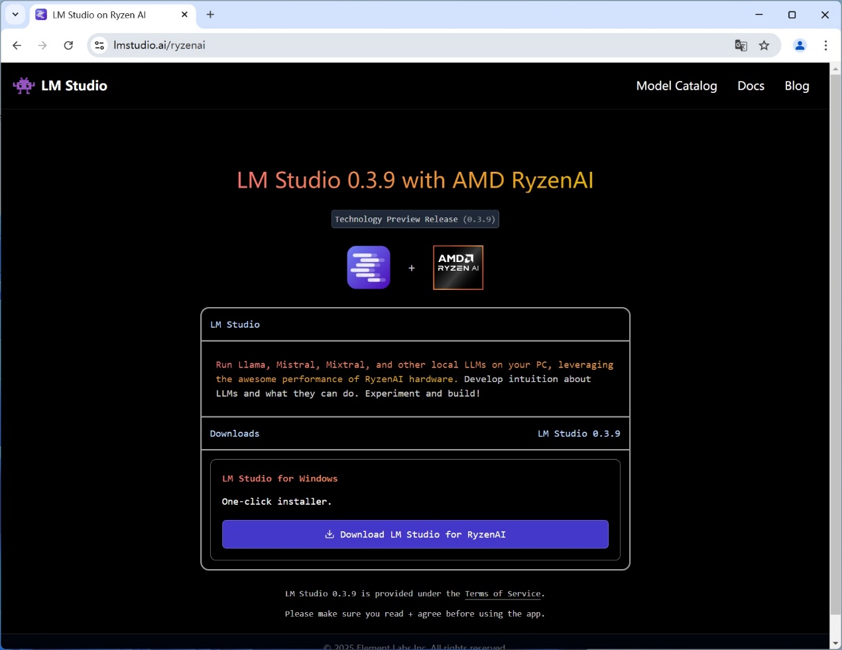Click the LM Studio app icon above the card
The image size is (842, 650).
(369, 267)
